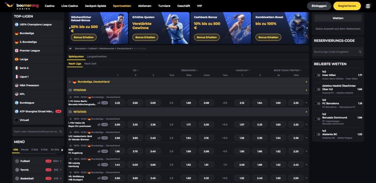Click the breadcrumb back arrows icon
This screenshot has height=183, width=376.
pyautogui.click(x=70, y=48)
